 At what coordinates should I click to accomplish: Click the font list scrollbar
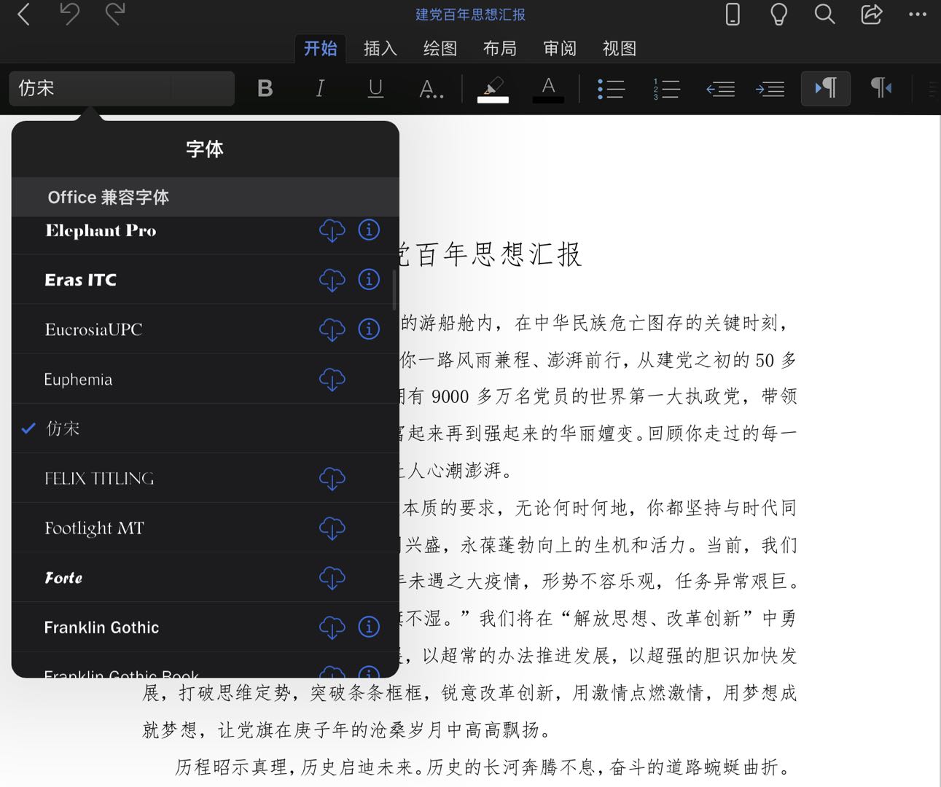tap(394, 289)
